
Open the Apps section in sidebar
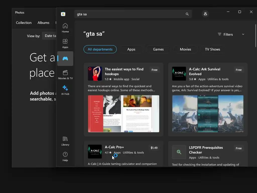(65, 43)
